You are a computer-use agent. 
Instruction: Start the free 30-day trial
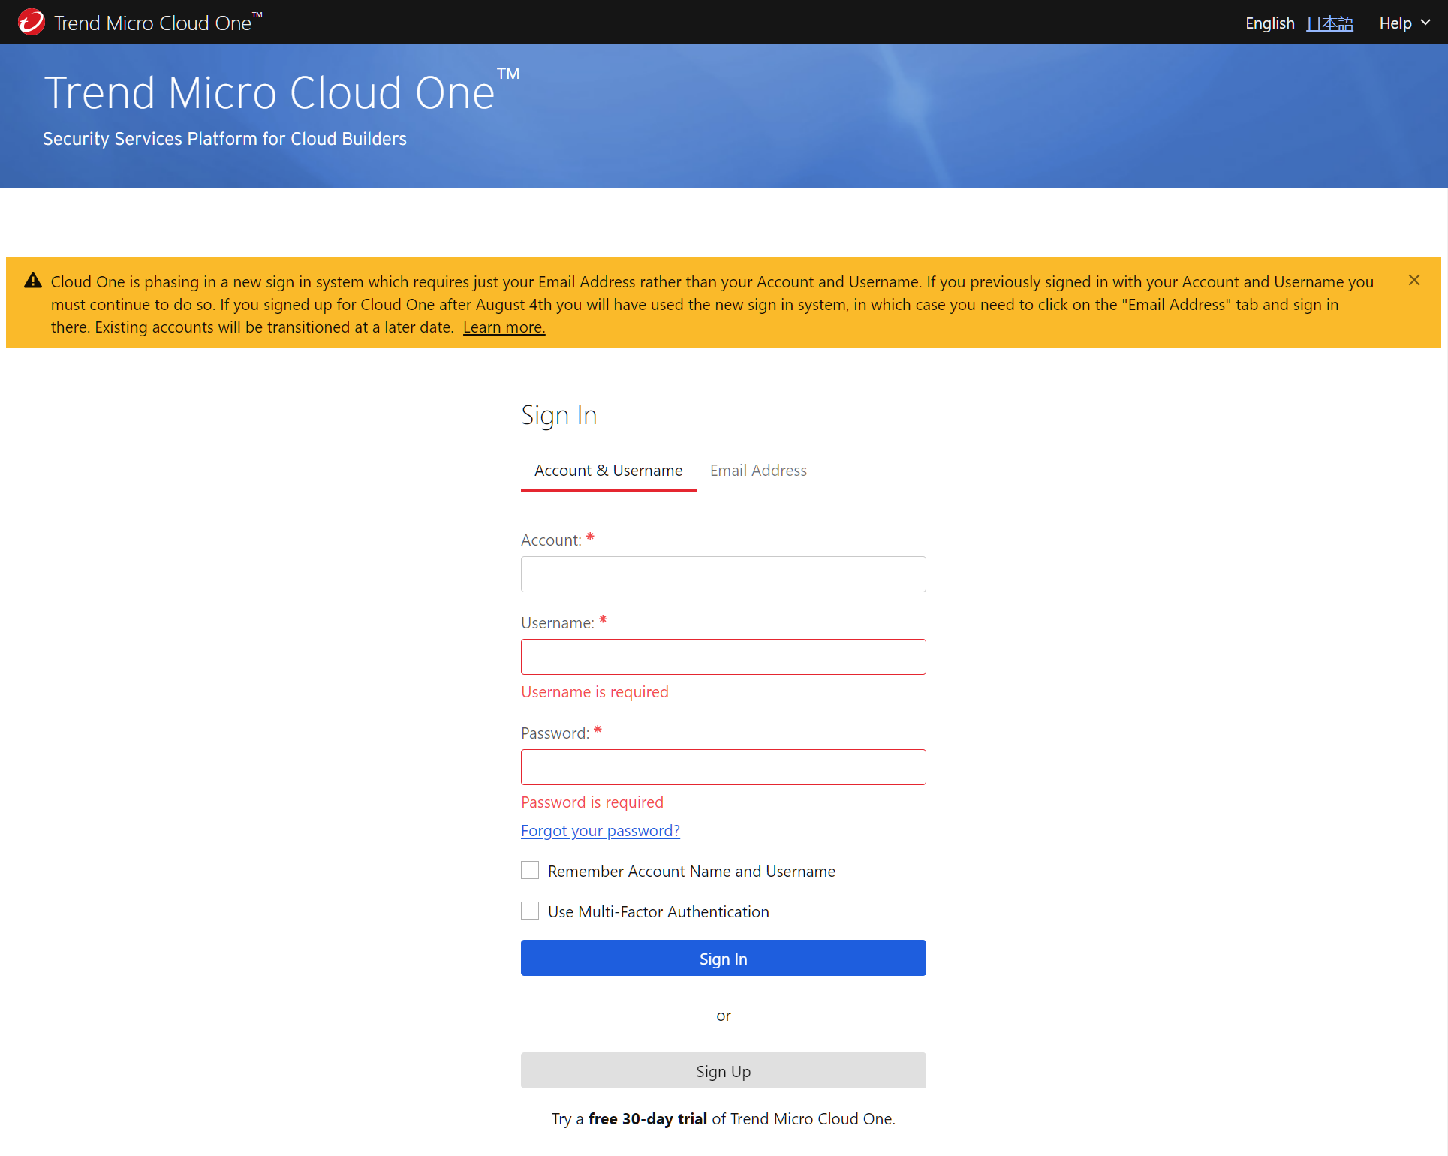pyautogui.click(x=647, y=1118)
